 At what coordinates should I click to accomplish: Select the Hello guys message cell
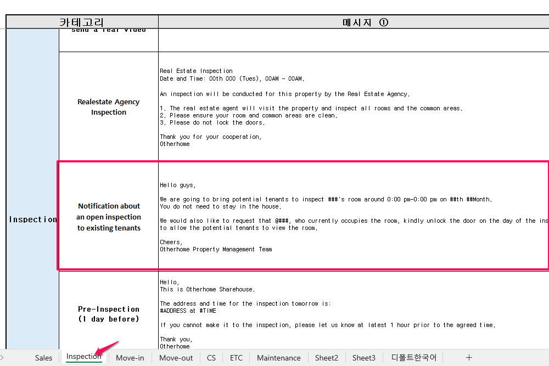pos(354,217)
